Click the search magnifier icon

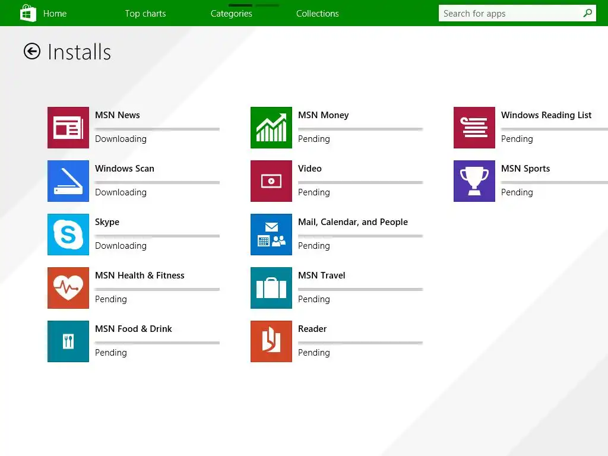click(587, 13)
